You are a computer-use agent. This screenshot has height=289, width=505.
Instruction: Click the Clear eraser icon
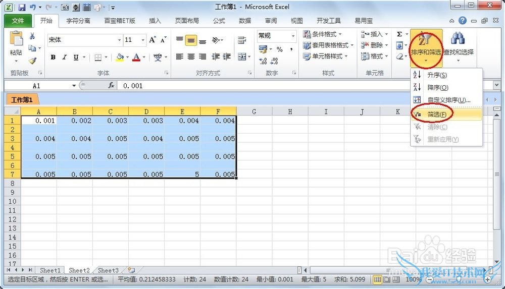point(399,56)
